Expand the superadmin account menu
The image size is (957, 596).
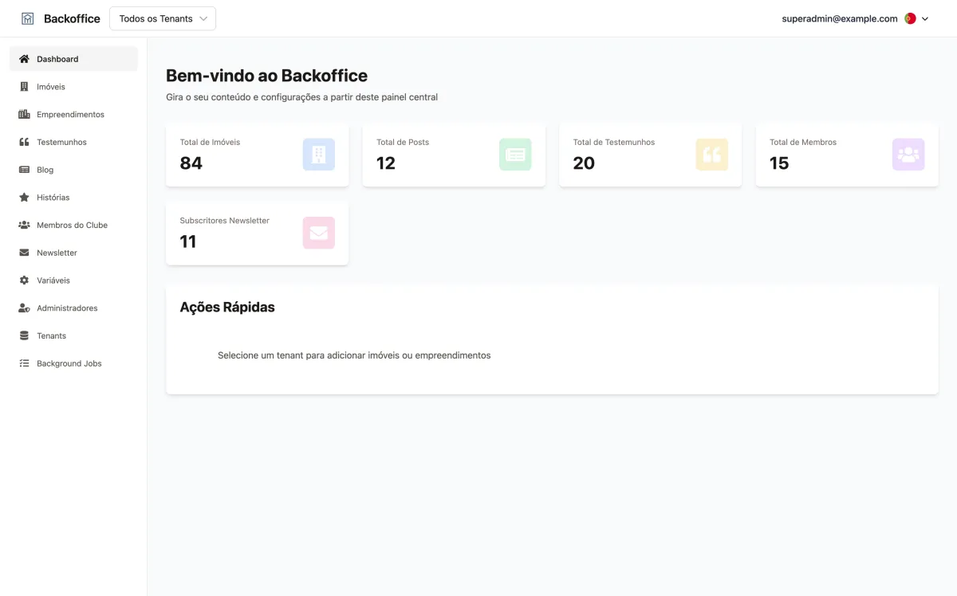pos(924,18)
